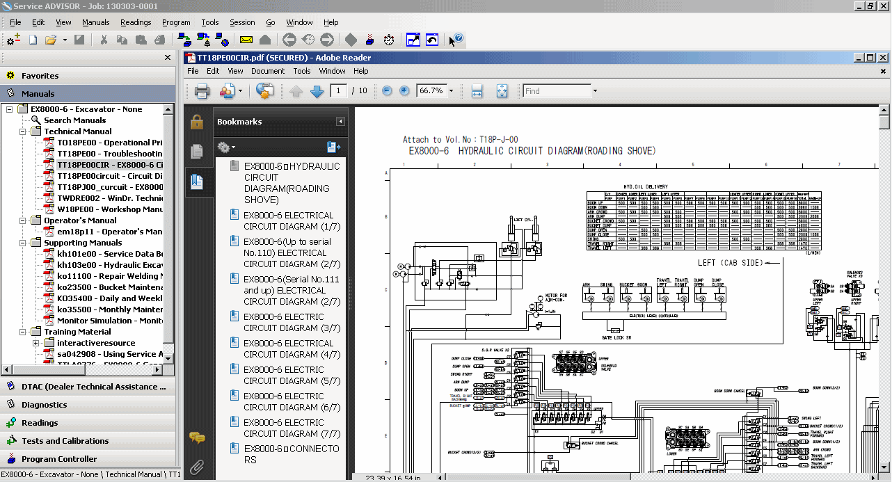
Task: Open the Document menu in Adobe Reader
Action: (x=267, y=71)
